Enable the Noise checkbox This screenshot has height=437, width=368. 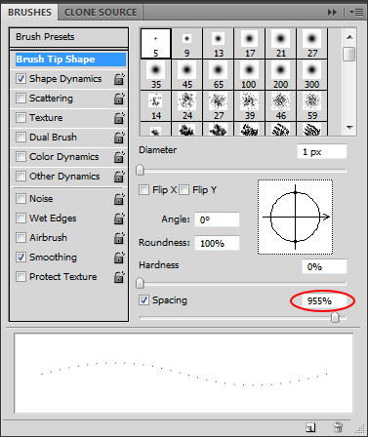click(x=20, y=199)
